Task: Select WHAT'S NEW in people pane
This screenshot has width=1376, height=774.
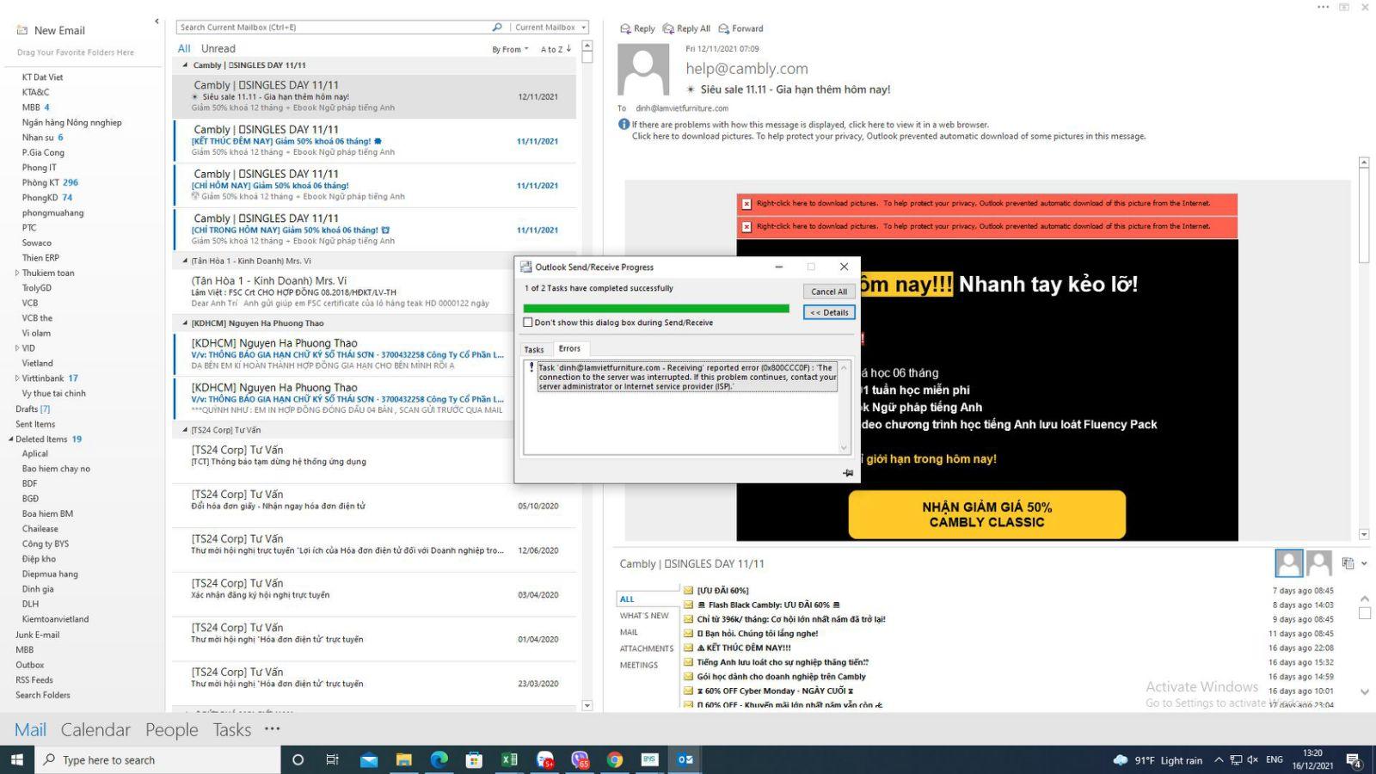Action: [x=644, y=616]
